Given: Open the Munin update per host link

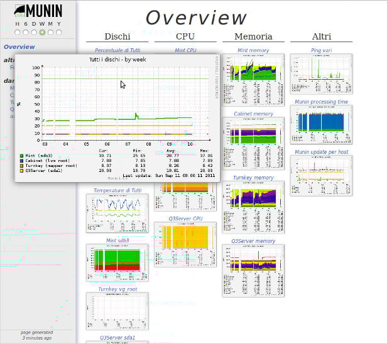Looking at the screenshot, I should 322,152.
